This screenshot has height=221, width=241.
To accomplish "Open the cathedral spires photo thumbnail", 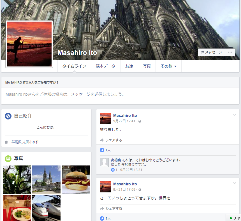I will click(x=47, y=179).
